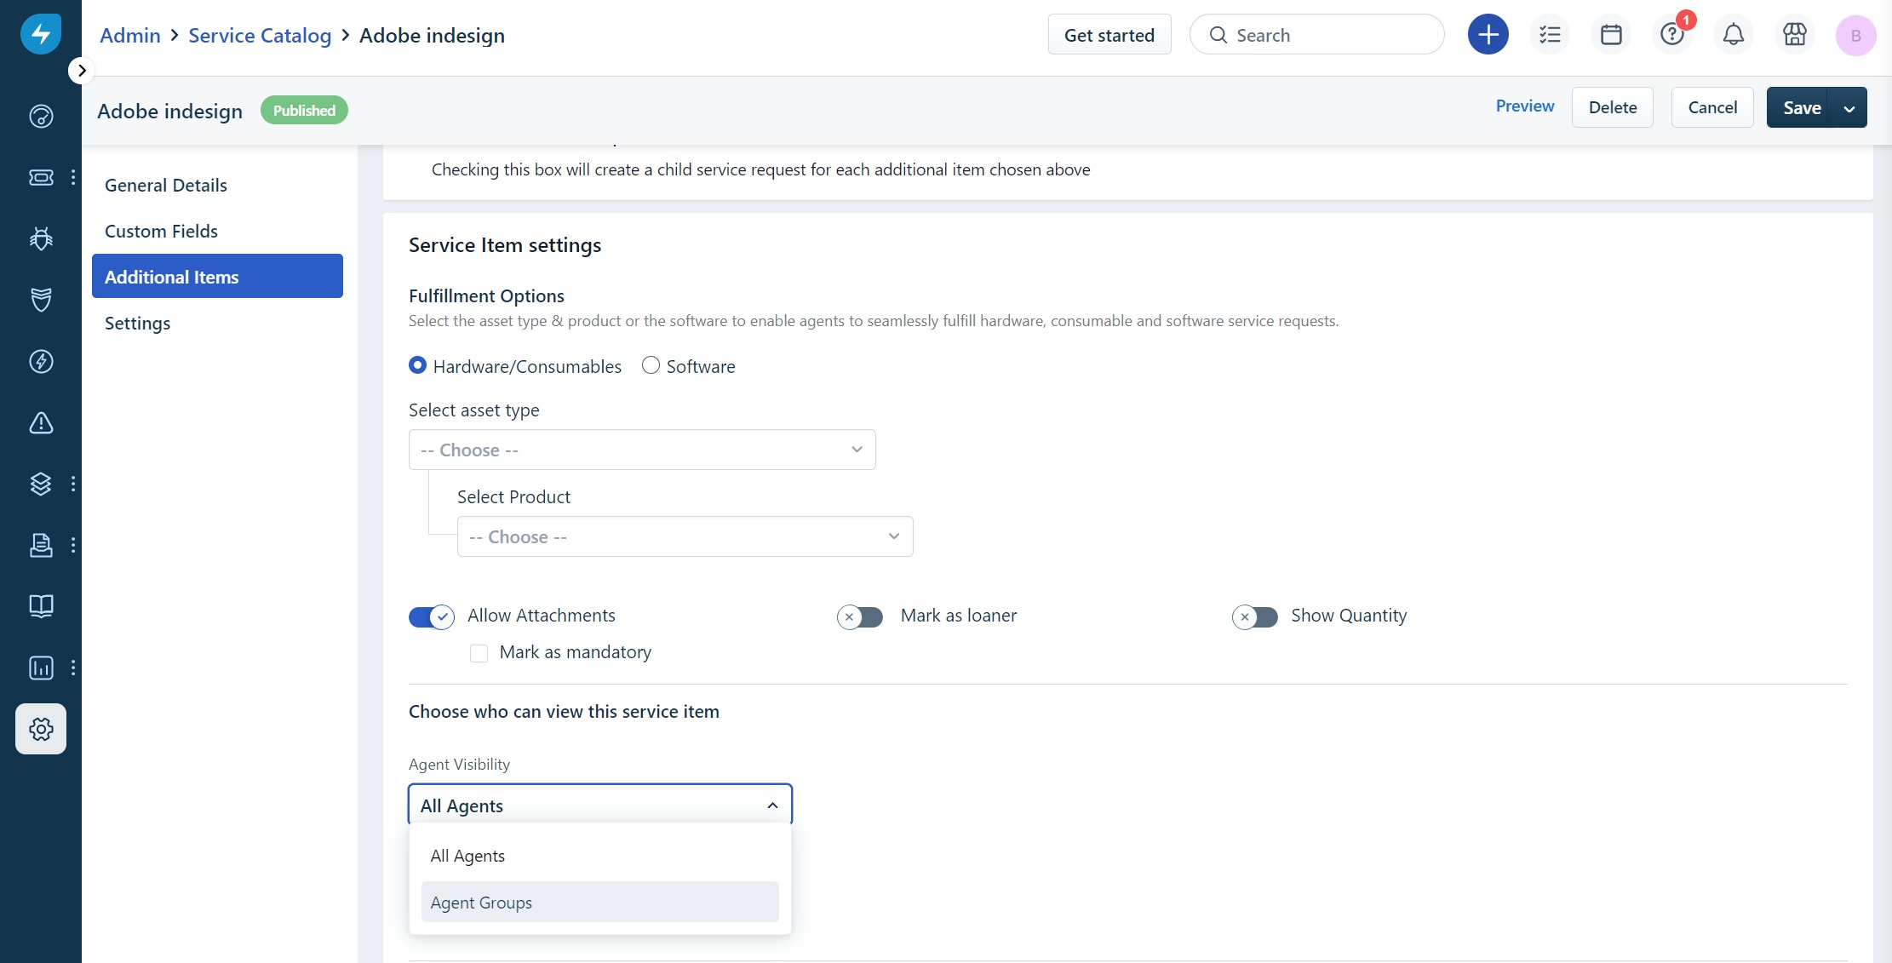This screenshot has height=963, width=1892.
Task: Open the Assets layers icon in sidebar
Action: 41,484
